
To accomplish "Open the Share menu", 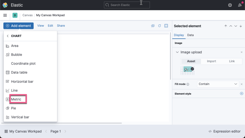I will point(61,26).
